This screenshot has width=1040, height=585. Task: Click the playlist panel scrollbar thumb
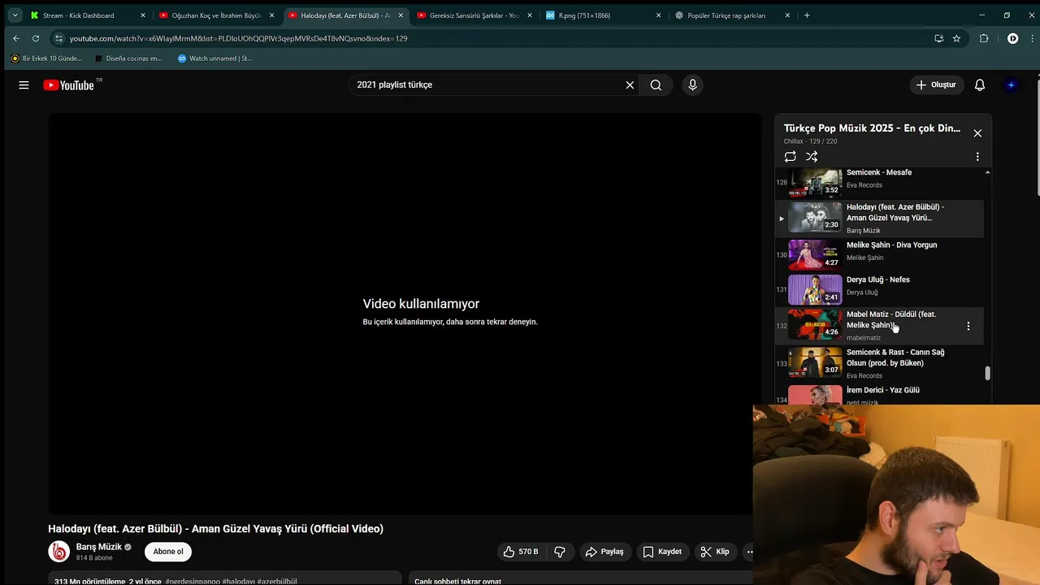(x=988, y=373)
